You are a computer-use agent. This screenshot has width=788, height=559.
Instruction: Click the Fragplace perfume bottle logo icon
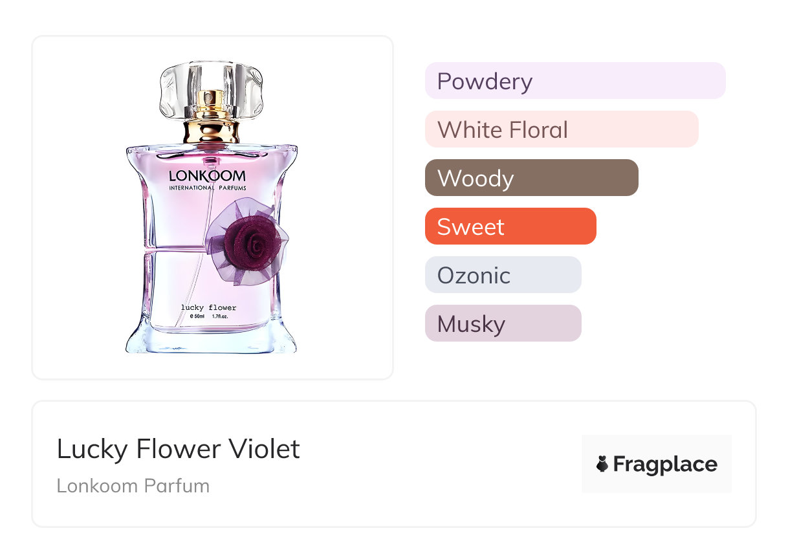[x=602, y=464]
